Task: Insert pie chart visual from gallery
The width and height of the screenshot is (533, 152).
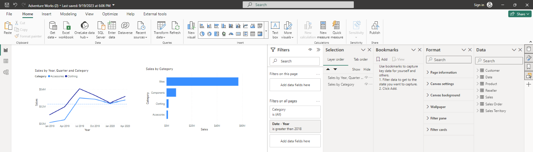Action: (x=202, y=34)
